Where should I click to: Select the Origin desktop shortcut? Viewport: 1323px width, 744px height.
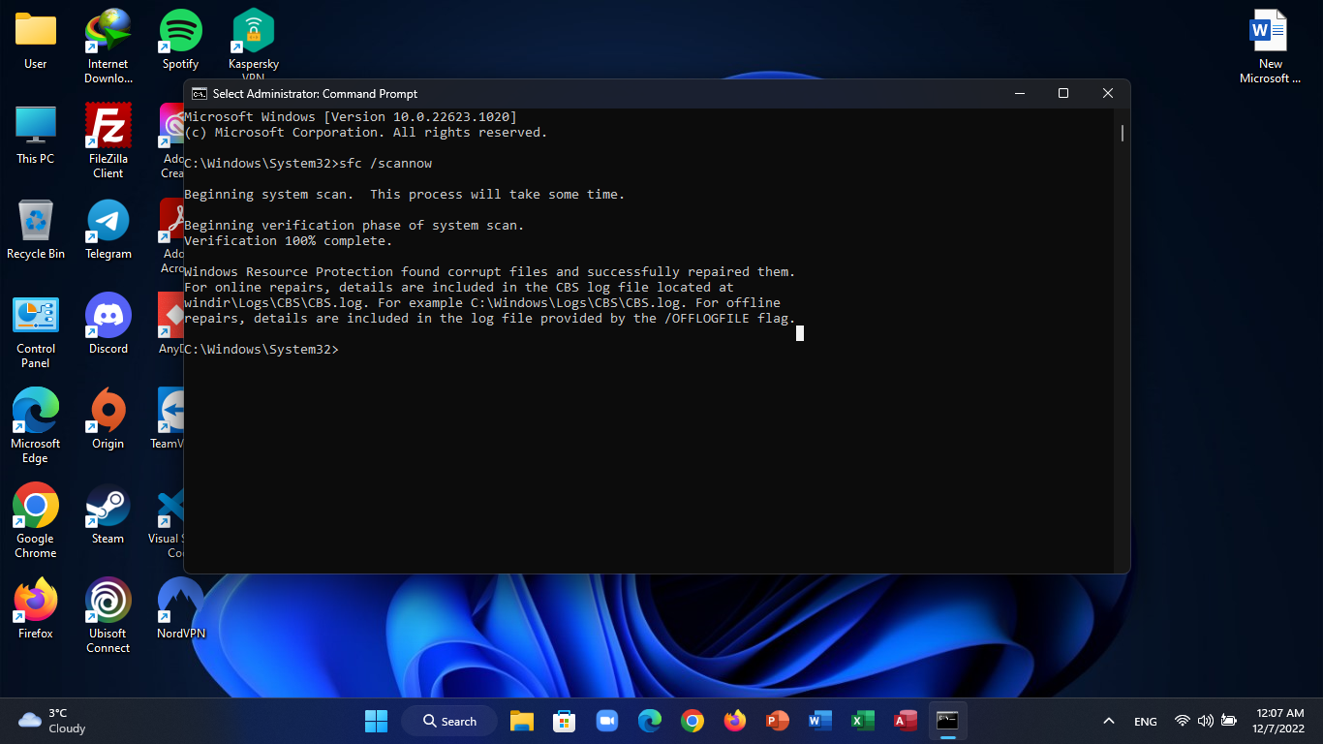tap(108, 419)
